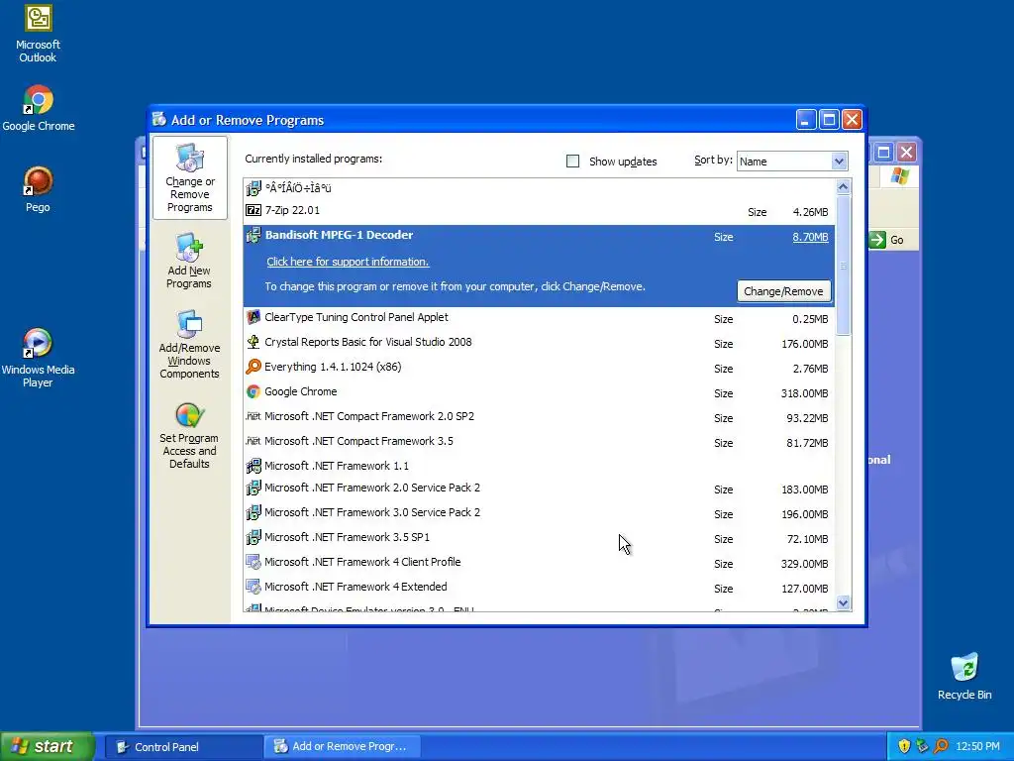The image size is (1014, 761).
Task: Click .NET Framework 4 Client Profile icon
Action: [x=253, y=562]
